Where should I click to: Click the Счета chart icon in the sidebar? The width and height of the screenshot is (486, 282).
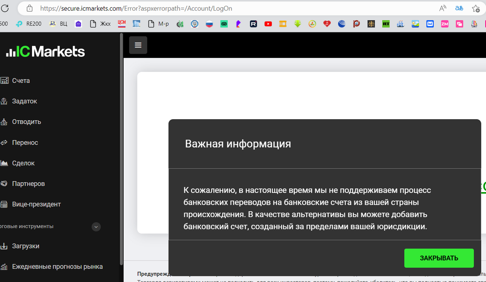coord(4,80)
